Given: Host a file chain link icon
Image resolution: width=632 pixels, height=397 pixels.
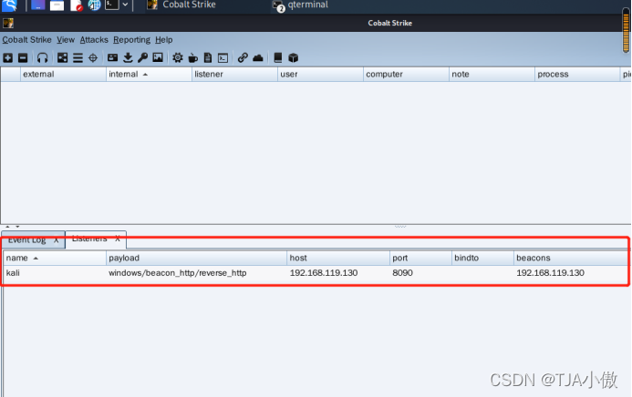Looking at the screenshot, I should click(x=243, y=58).
